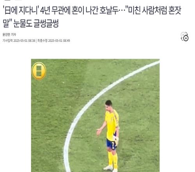
Task: Click the yellow 日 coin badge on photo
Action: 39,71
